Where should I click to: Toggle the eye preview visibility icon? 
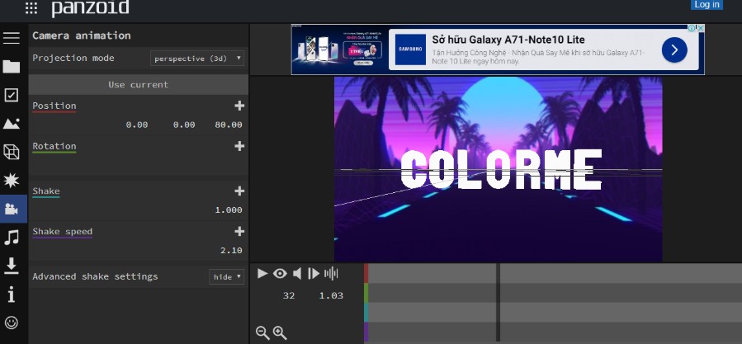(280, 273)
